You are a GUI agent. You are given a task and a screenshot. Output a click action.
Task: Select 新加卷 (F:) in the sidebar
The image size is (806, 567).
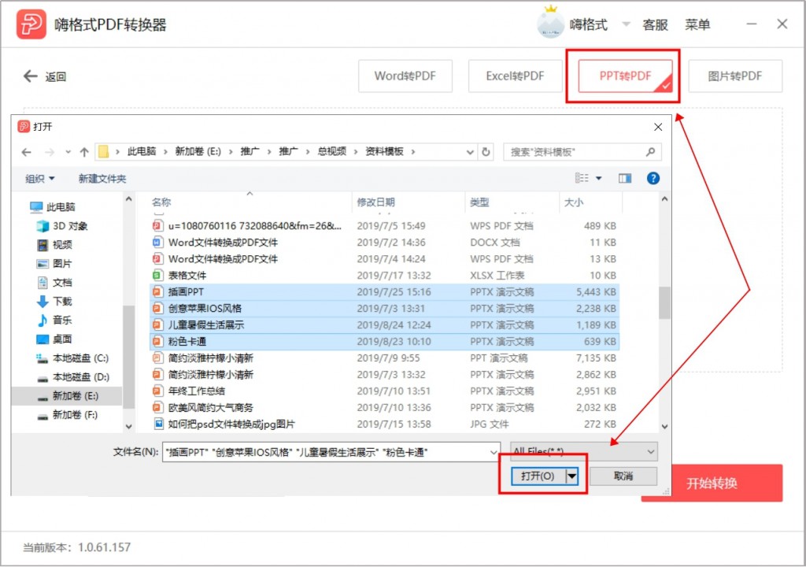click(68, 415)
